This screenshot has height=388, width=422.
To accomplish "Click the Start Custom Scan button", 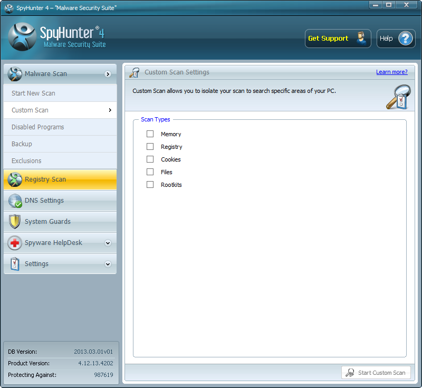I will (376, 373).
